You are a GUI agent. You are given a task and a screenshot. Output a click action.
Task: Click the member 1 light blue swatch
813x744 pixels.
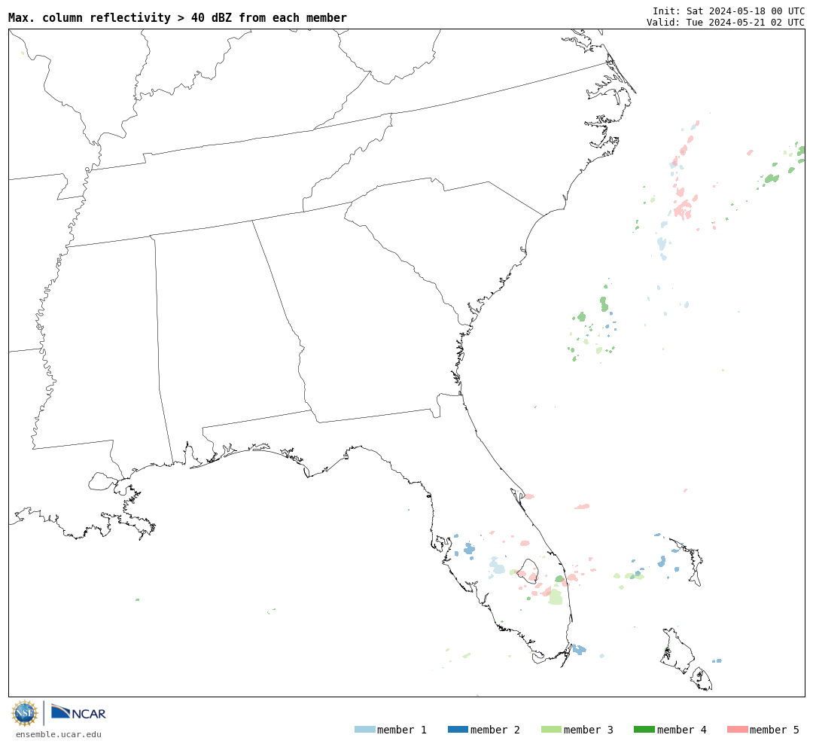coord(364,730)
